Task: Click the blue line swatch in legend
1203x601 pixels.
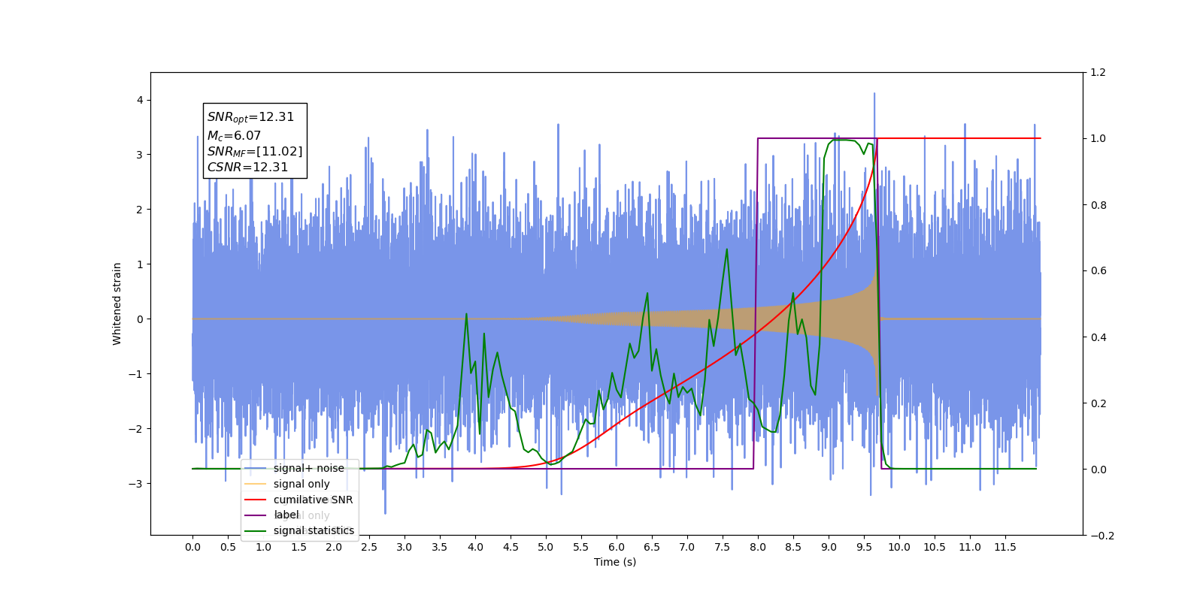Action: point(256,468)
